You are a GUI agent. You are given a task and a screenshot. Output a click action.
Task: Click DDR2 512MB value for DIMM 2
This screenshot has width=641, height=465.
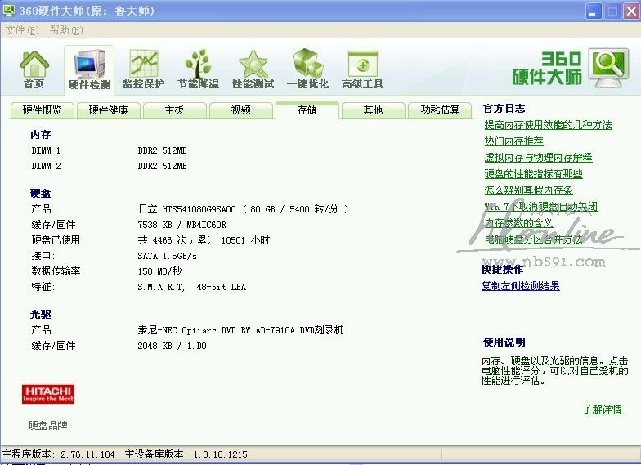point(162,166)
